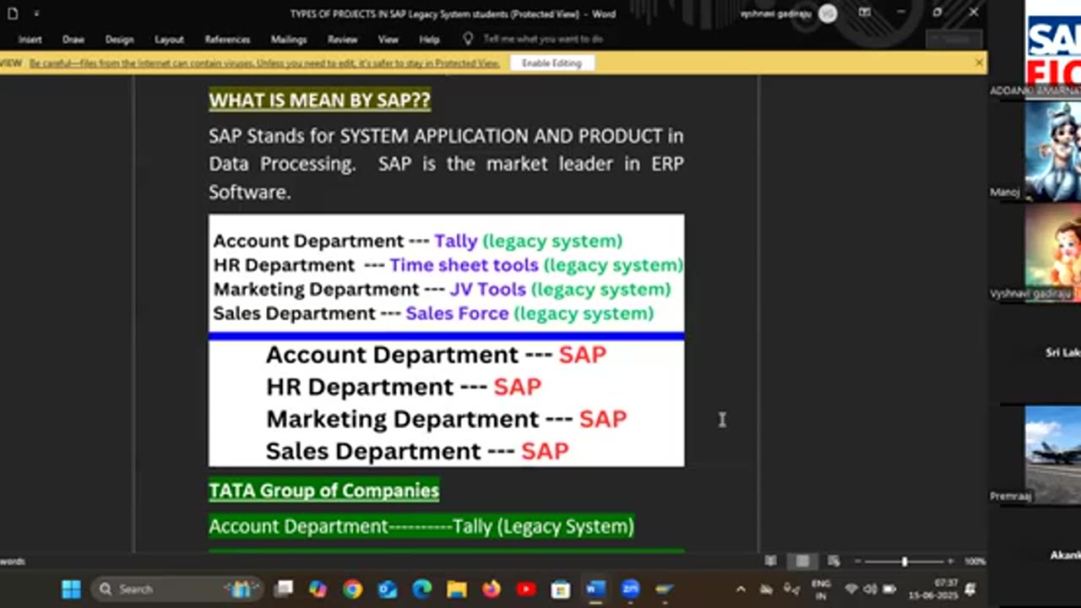Open the Mailings ribbon tab
This screenshot has height=608, width=1081.
coord(289,40)
